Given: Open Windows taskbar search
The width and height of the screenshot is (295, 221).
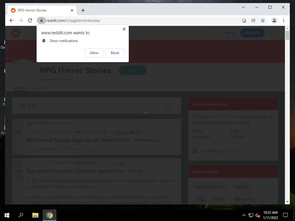Looking at the screenshot, I should pos(21,215).
